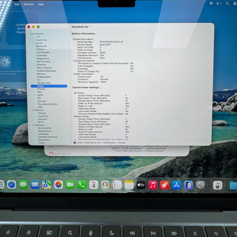237x237 pixels.
Task: Launch the Photos app
Action: [59, 185]
